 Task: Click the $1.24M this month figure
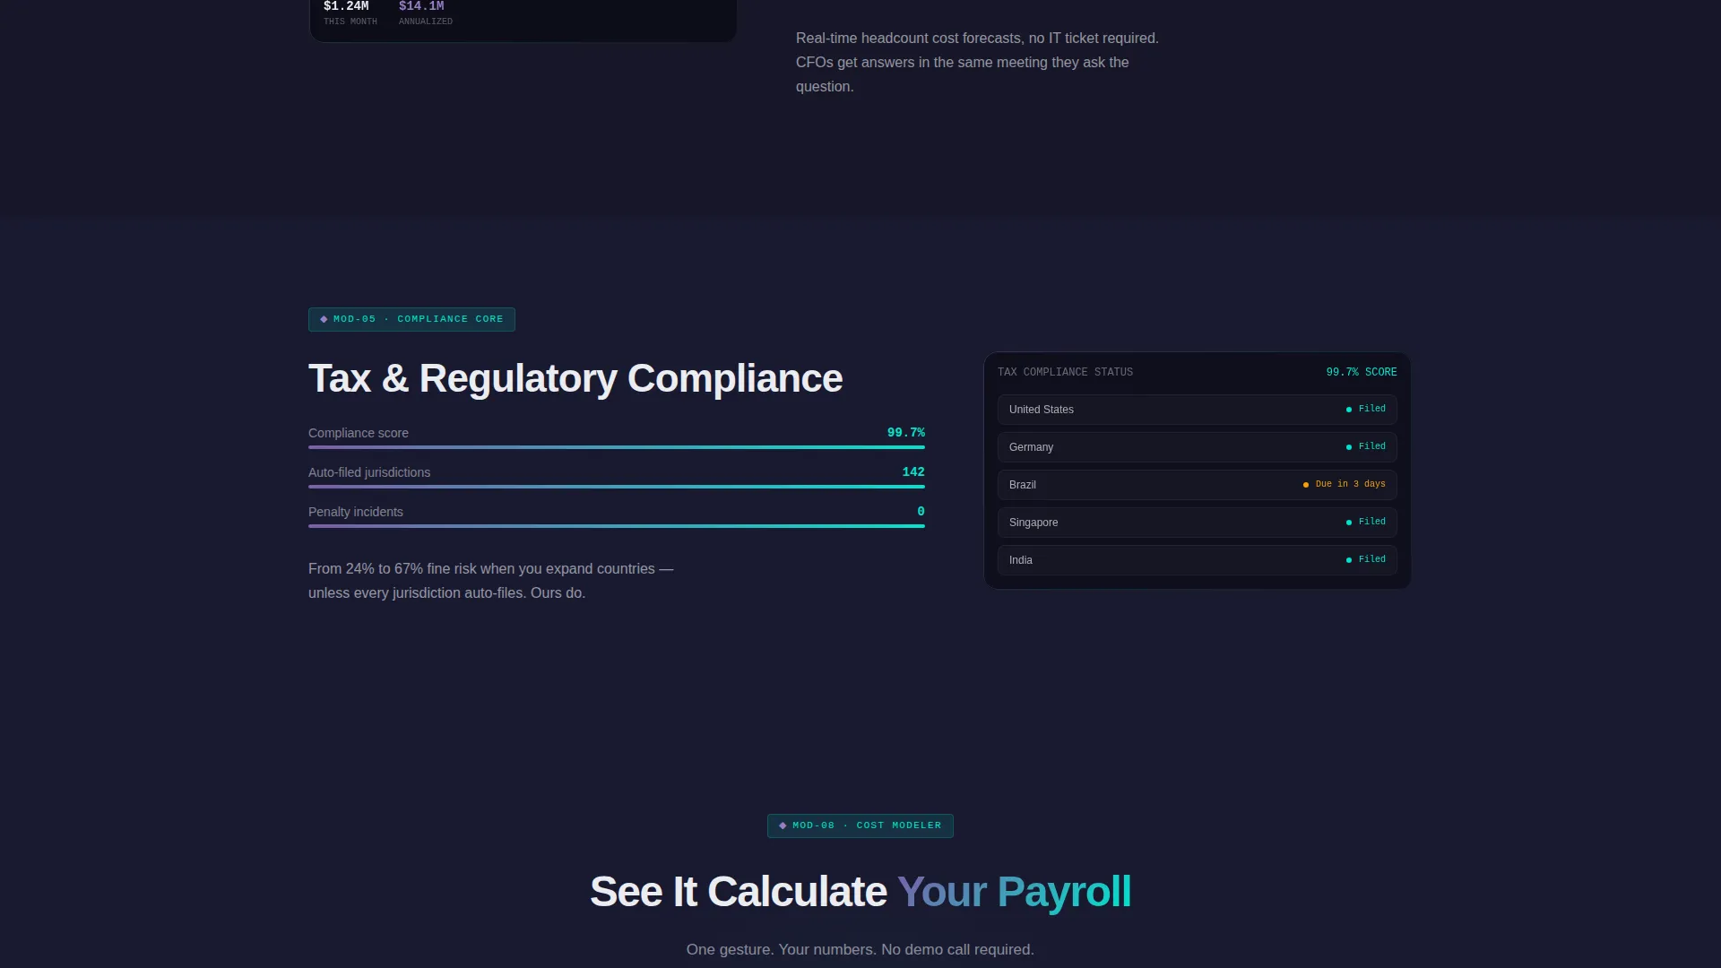[x=346, y=6]
